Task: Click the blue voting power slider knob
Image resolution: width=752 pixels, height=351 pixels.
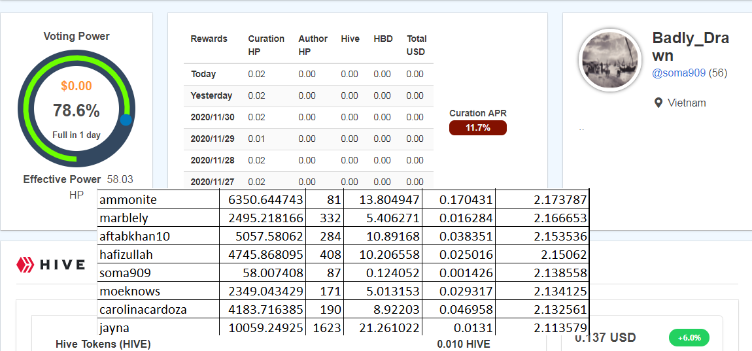Action: [126, 120]
